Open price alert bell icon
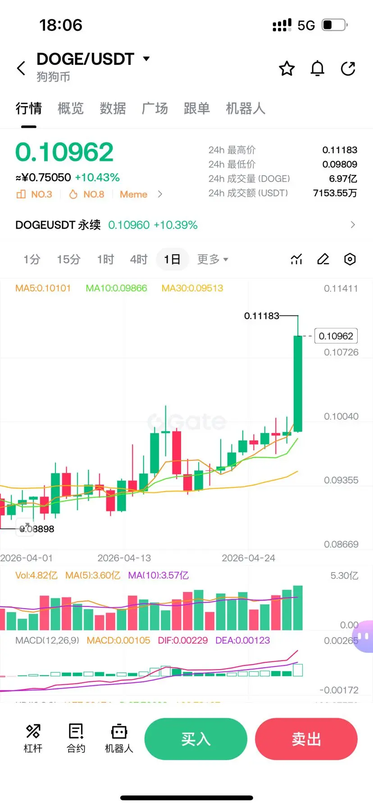This screenshot has height=808, width=373. point(318,69)
